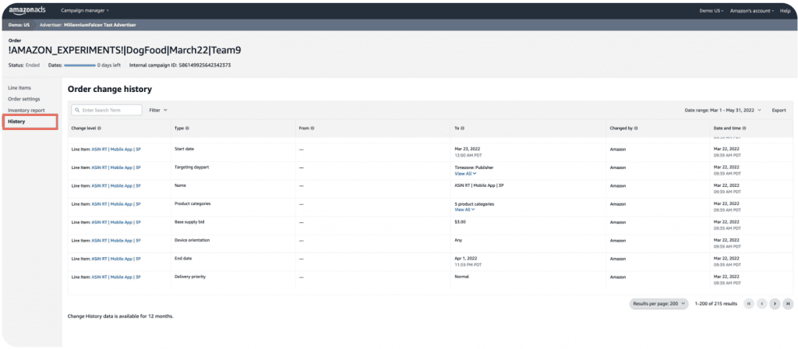This screenshot has height=349, width=798.
Task: Go to the next results page
Action: (775, 303)
